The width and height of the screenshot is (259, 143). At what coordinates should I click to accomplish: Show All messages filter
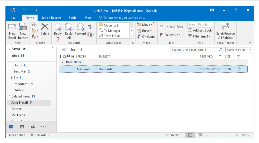(64, 50)
